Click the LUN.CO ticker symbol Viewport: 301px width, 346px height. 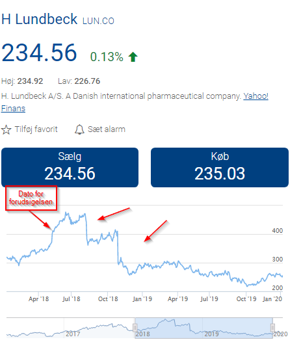coord(98,21)
